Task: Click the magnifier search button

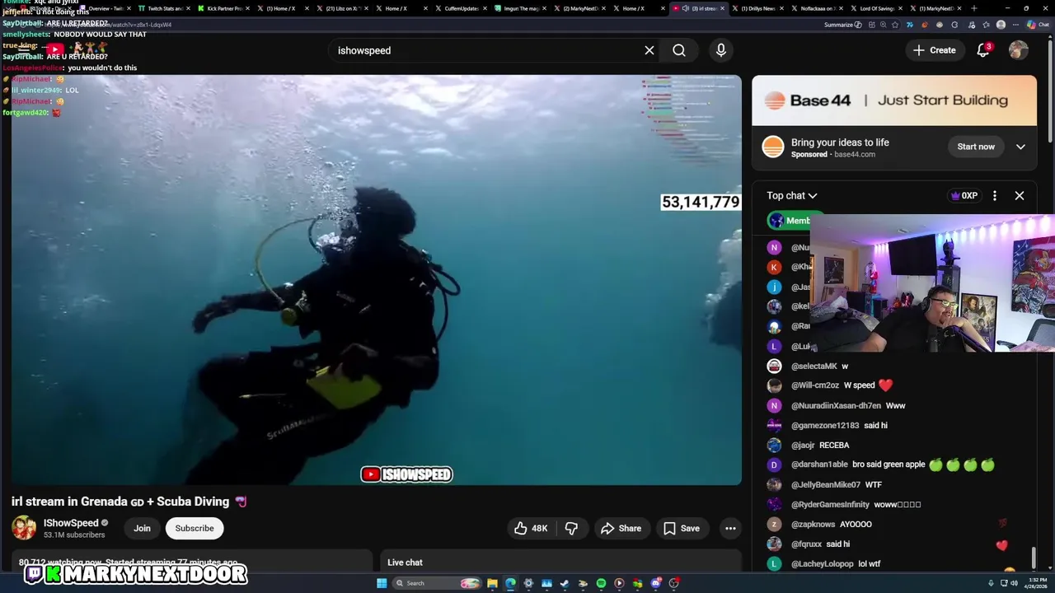Action: [679, 50]
